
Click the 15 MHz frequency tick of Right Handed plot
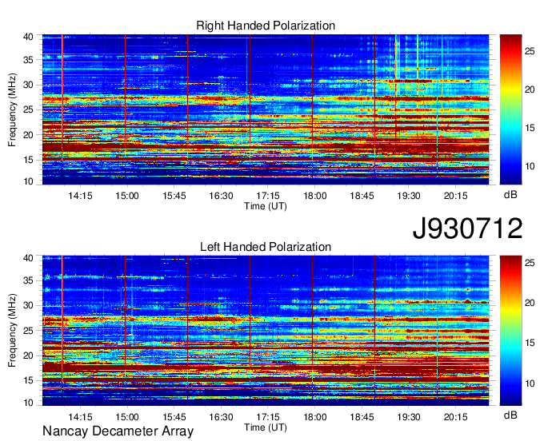28,160
